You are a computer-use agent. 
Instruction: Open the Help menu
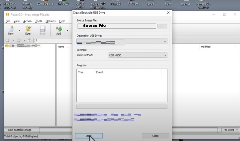click(62, 21)
